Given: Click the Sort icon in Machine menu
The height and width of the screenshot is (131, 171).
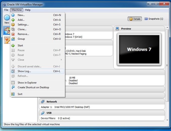Looking at the screenshot, I should click(13, 94).
